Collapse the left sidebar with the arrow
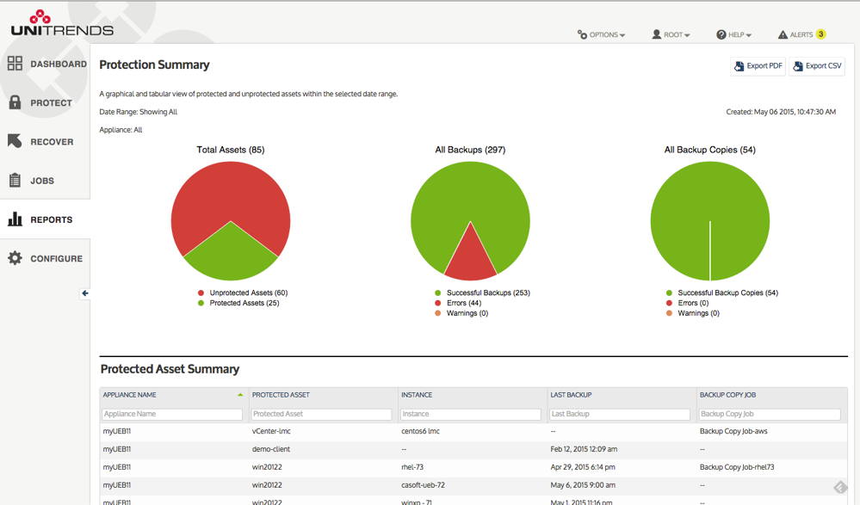Image resolution: width=860 pixels, height=505 pixels. [x=84, y=293]
